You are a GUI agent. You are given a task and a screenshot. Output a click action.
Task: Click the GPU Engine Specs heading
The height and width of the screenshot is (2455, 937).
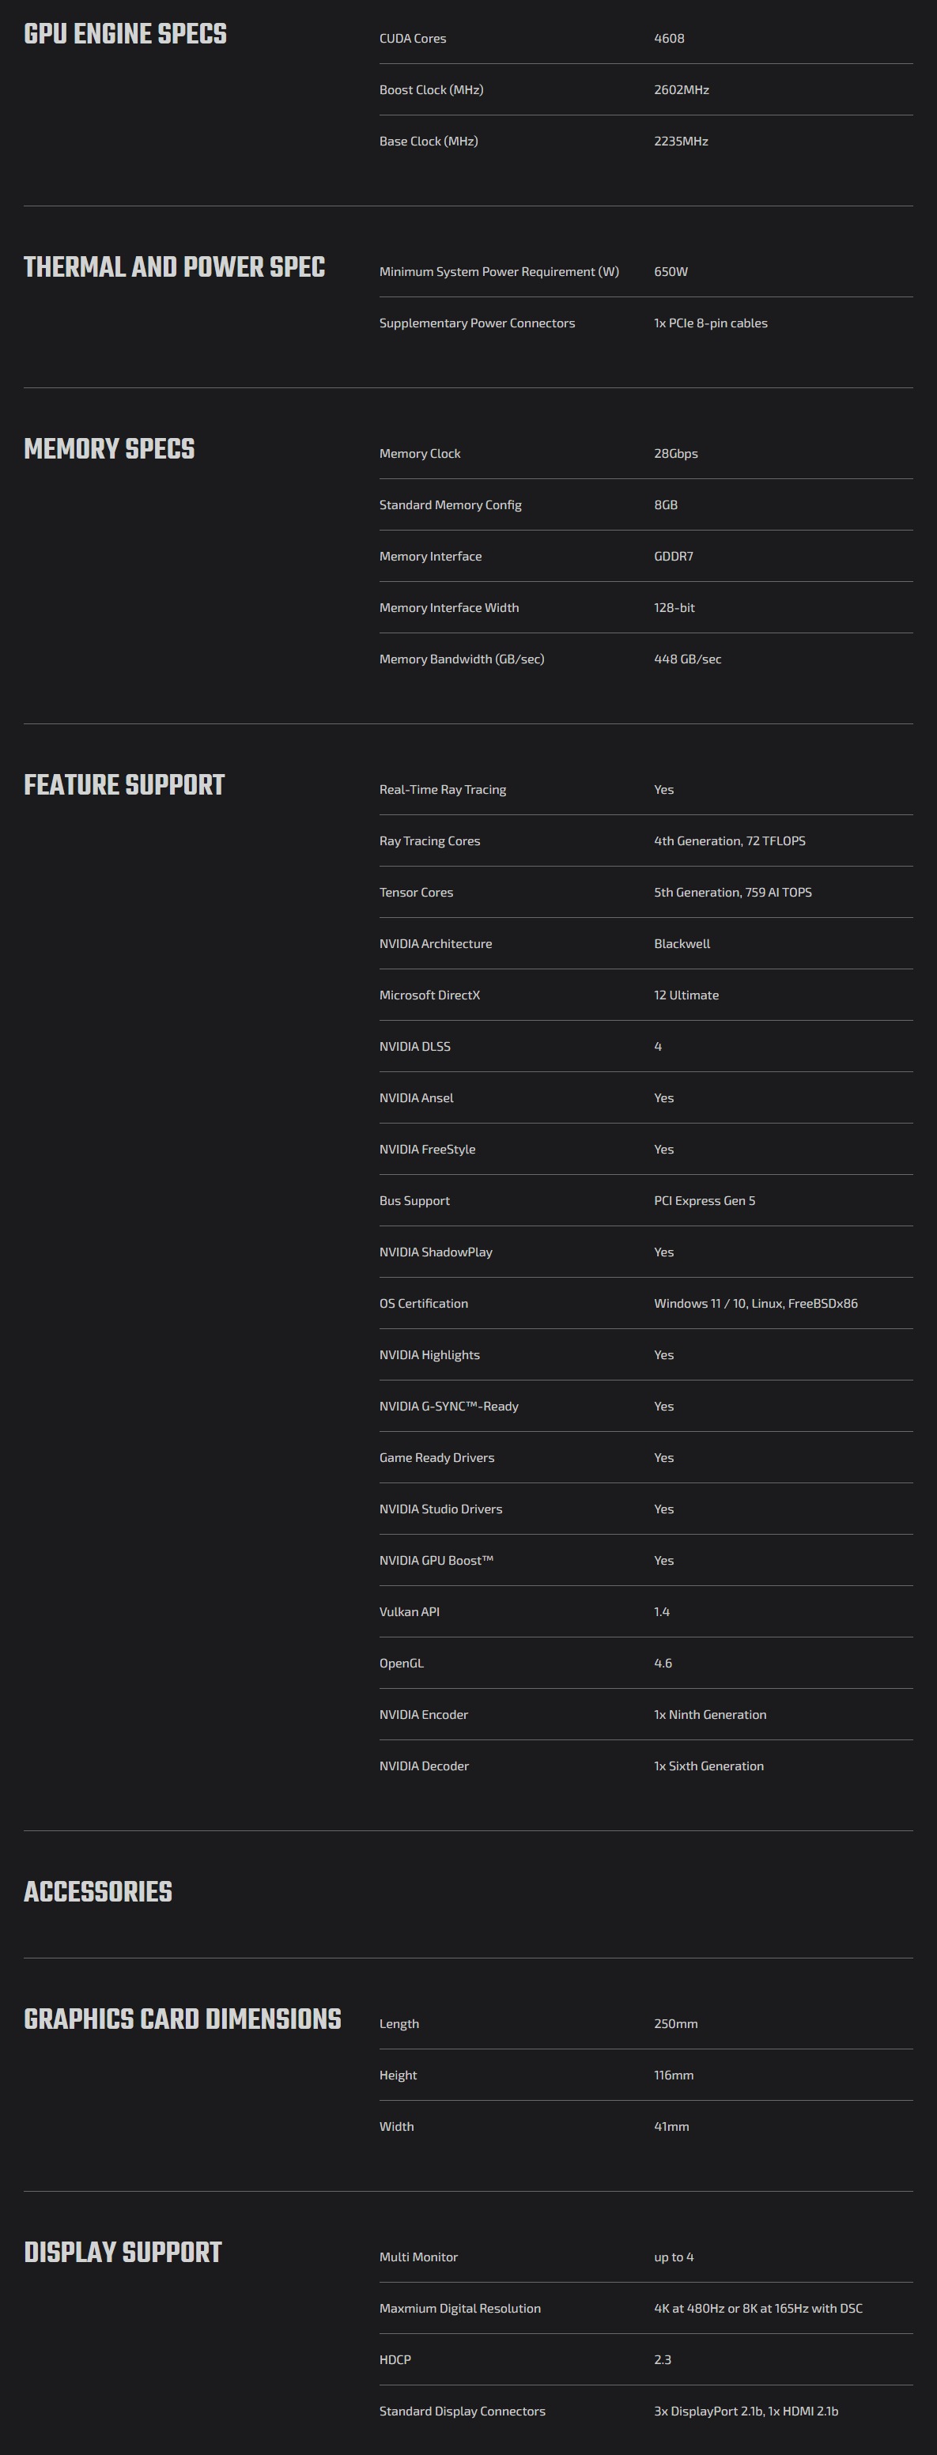coord(125,34)
